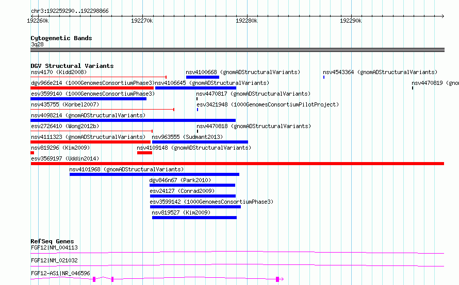Open variant nsv4470818 label
459x285 pixels.
tap(254, 126)
